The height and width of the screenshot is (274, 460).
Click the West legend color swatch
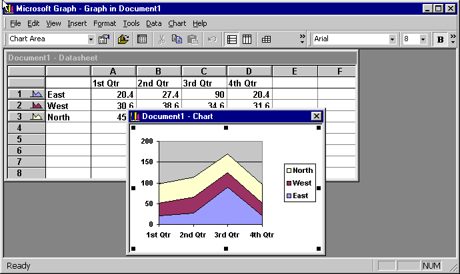coord(289,183)
